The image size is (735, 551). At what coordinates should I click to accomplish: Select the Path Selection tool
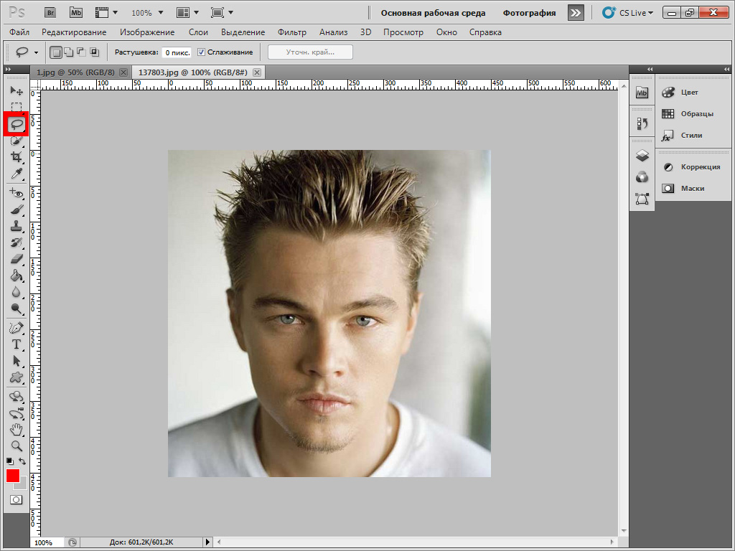[17, 361]
